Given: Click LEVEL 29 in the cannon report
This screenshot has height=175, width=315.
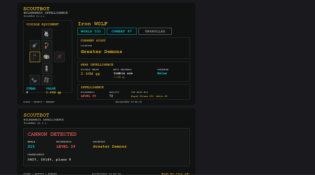Looking at the screenshot, I should point(66,147).
